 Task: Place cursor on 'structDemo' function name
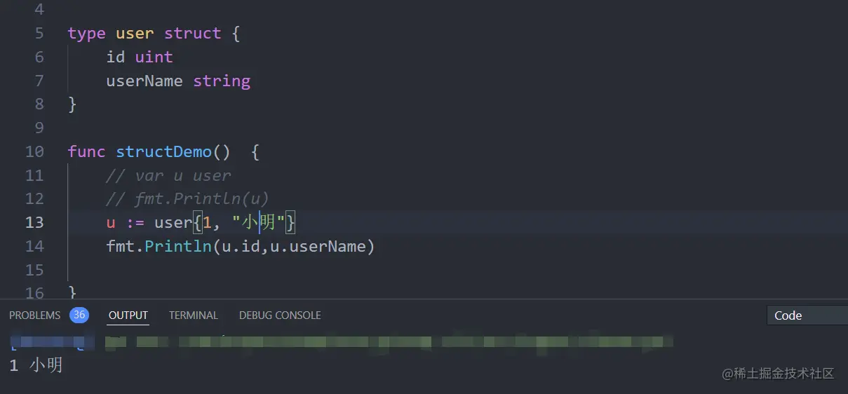(163, 151)
